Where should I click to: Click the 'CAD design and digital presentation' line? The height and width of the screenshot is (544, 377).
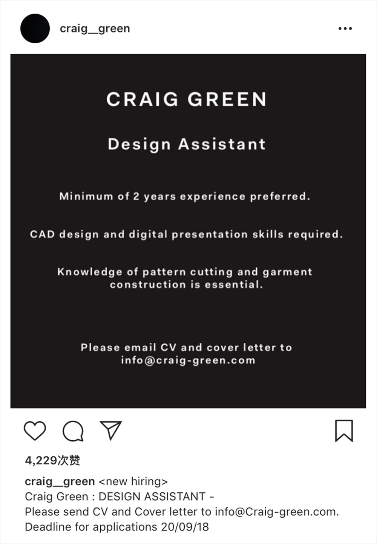186,234
